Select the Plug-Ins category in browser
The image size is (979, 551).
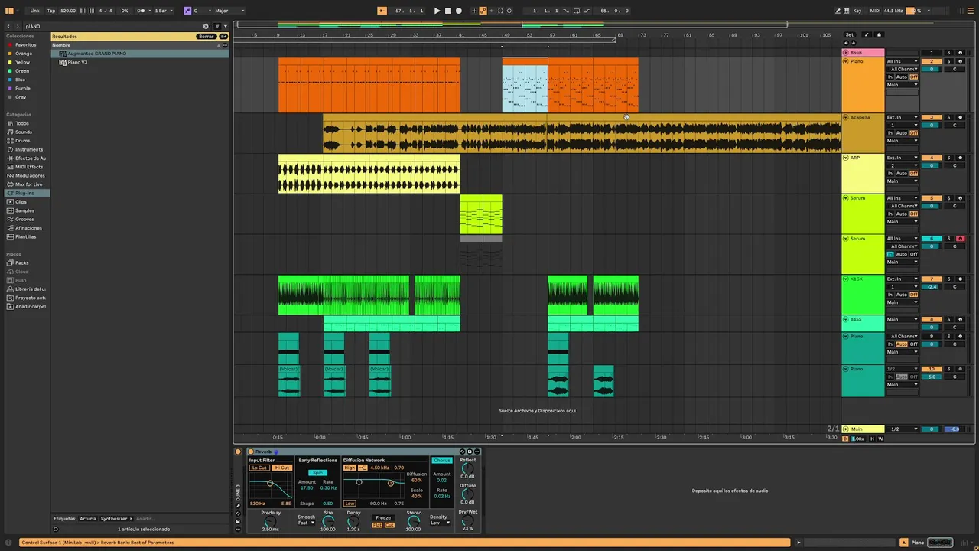(x=24, y=193)
